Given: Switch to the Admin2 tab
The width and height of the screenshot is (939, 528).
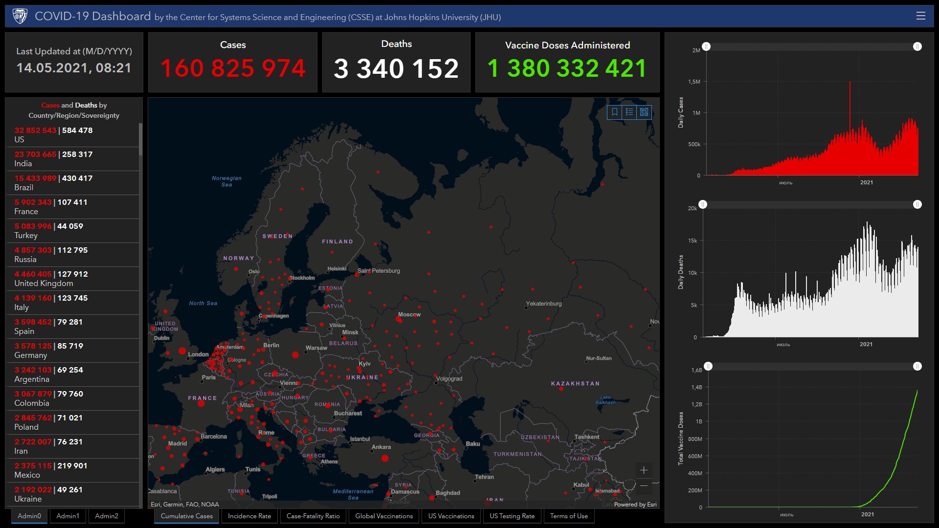Looking at the screenshot, I should [107, 516].
